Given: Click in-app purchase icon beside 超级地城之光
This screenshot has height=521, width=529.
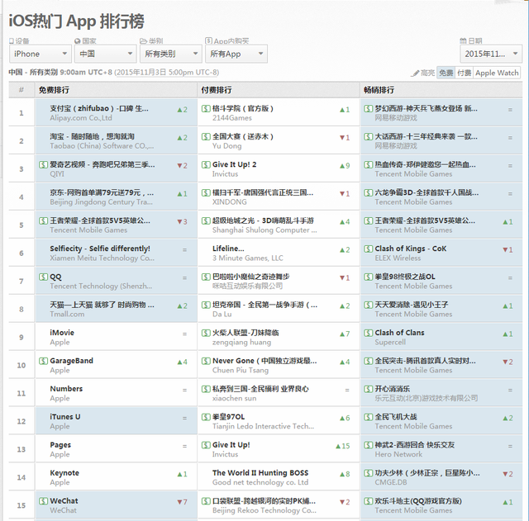Looking at the screenshot, I should [x=206, y=220].
